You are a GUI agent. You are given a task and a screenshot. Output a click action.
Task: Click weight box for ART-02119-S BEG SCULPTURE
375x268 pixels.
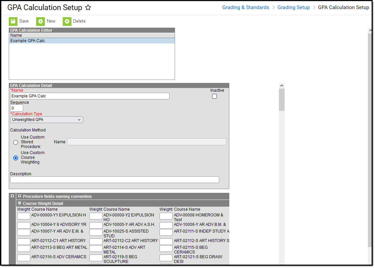(x=96, y=258)
